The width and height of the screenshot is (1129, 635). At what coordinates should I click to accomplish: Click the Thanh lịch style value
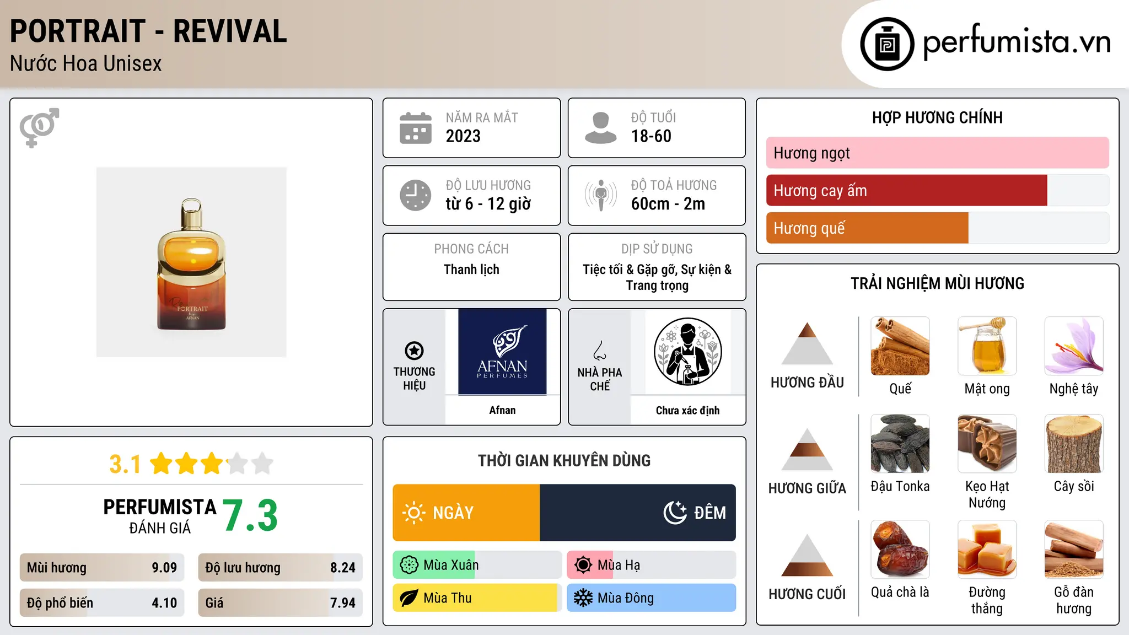pos(471,270)
